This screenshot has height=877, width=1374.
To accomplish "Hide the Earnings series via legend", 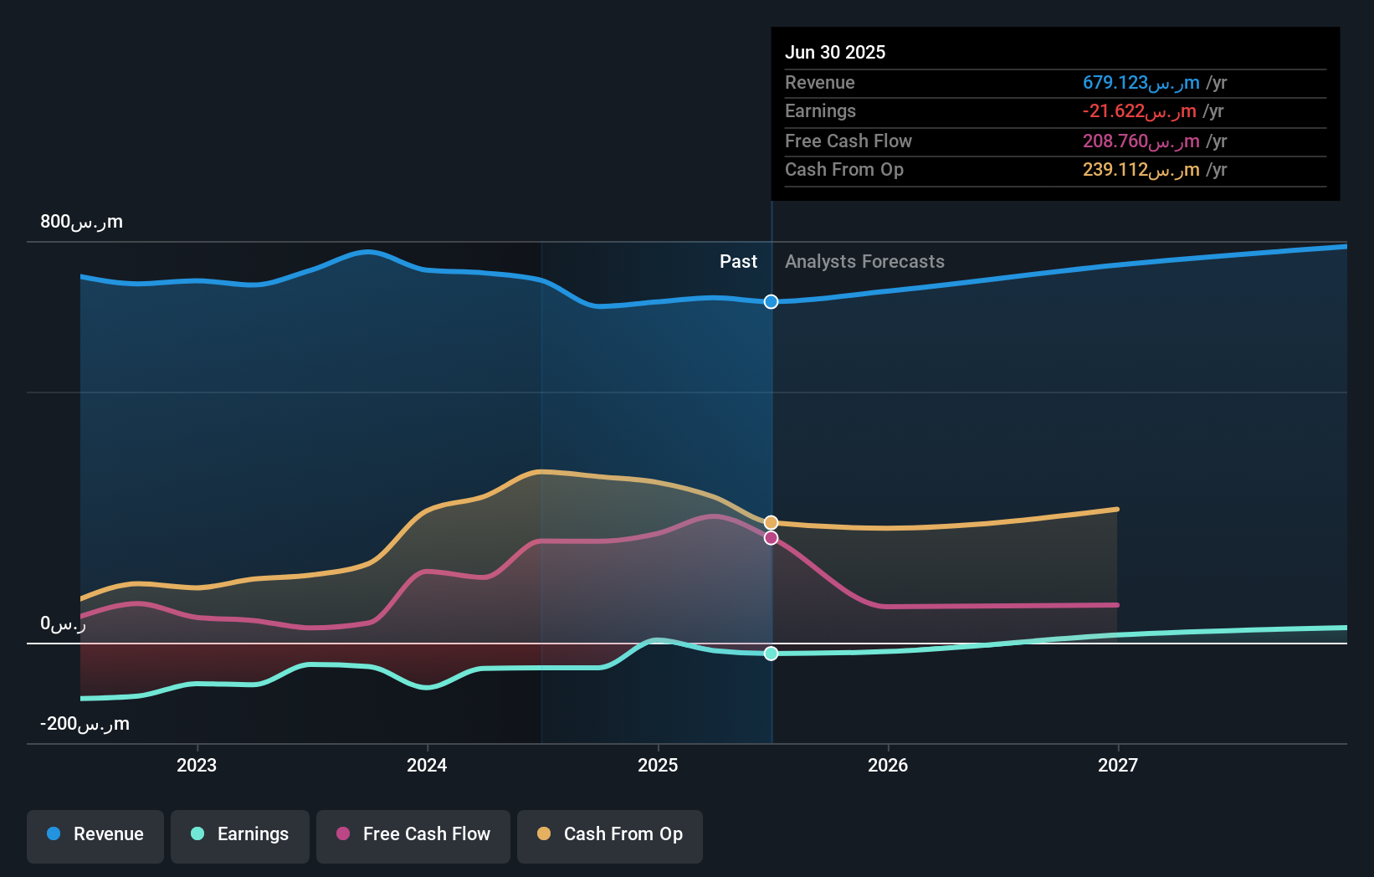I will [240, 834].
